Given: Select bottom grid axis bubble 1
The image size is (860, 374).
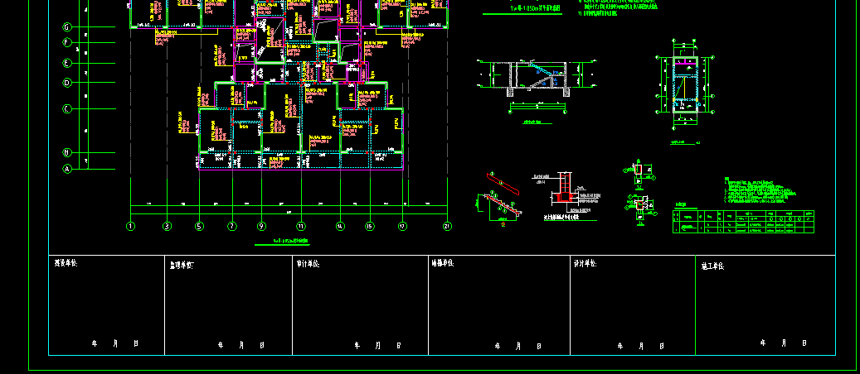Looking at the screenshot, I should tap(130, 226).
